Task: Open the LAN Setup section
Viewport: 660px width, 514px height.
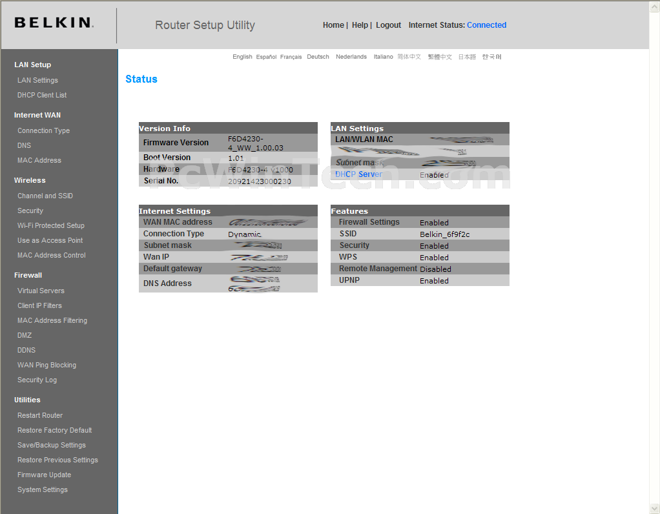Action: pyautogui.click(x=32, y=65)
